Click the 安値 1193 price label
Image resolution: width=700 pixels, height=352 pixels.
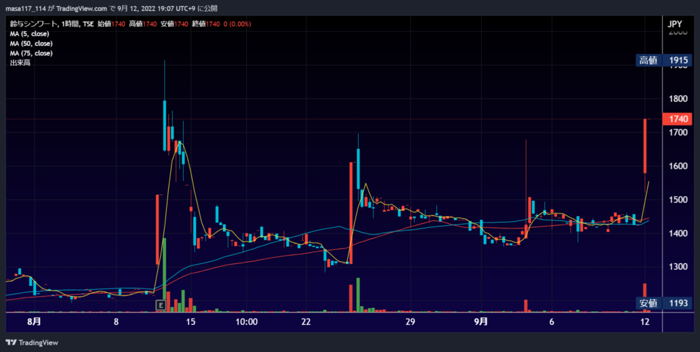point(664,304)
